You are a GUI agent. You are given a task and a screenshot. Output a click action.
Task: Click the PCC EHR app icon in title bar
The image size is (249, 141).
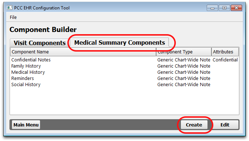click(x=9, y=8)
